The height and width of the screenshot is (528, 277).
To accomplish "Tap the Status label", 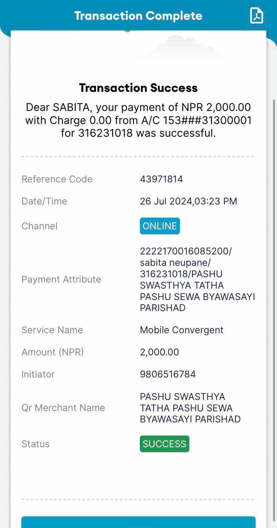I will (35, 444).
